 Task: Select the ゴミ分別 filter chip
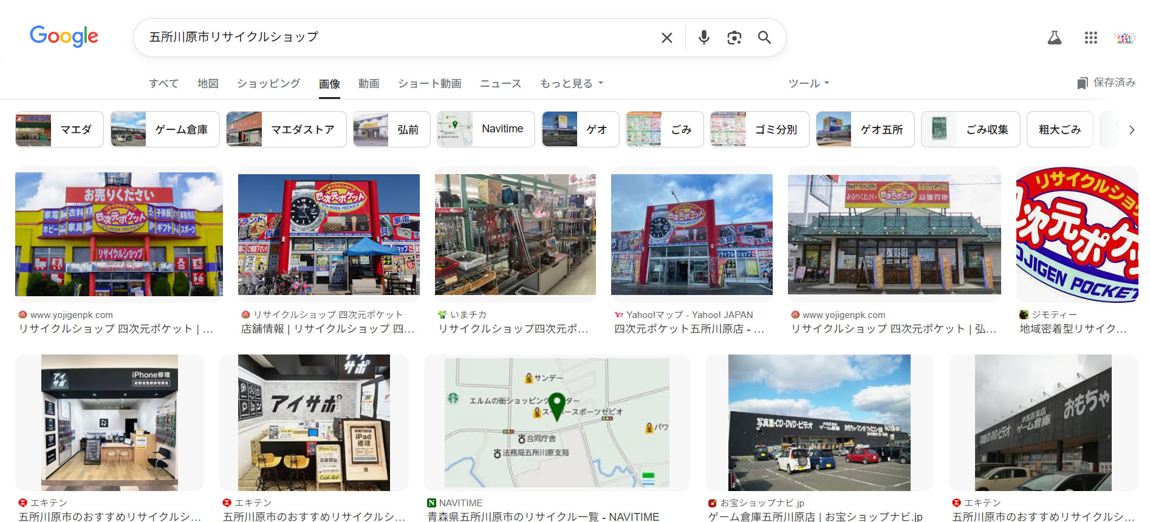pos(759,129)
